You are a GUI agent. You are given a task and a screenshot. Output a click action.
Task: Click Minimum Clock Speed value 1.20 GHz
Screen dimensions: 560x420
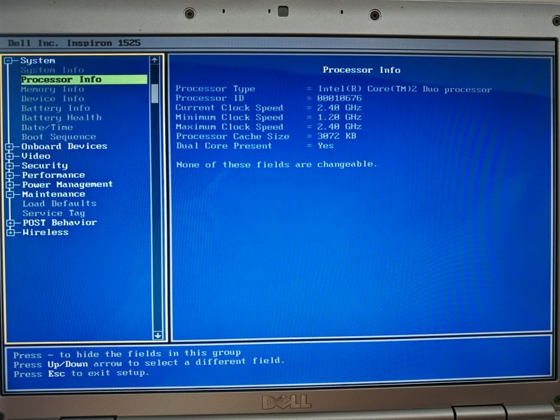tap(339, 117)
